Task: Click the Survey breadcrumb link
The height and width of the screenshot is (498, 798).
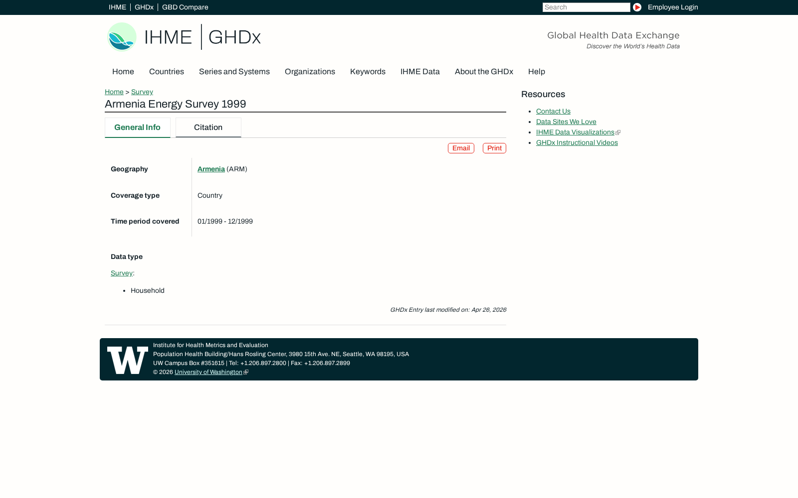Action: point(142,92)
